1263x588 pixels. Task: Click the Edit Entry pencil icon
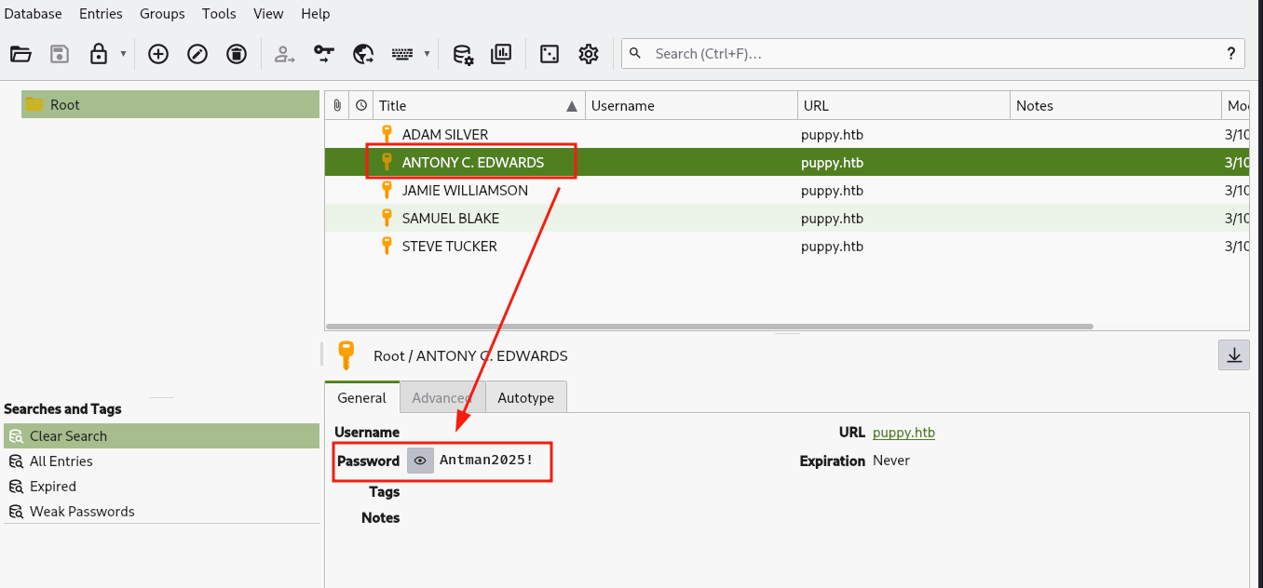197,54
